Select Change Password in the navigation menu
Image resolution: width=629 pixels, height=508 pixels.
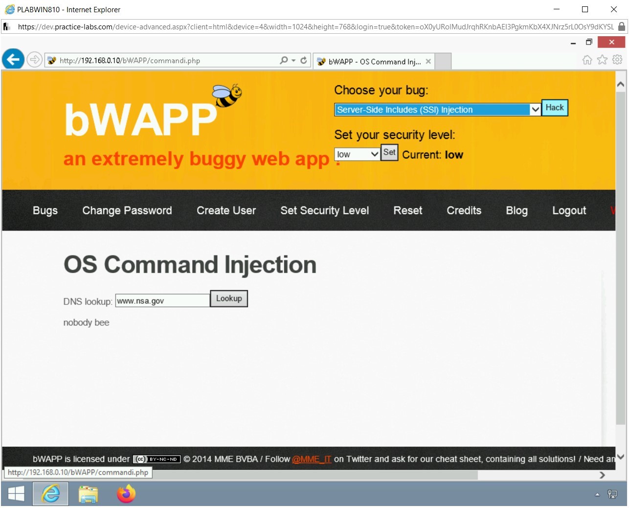(127, 210)
